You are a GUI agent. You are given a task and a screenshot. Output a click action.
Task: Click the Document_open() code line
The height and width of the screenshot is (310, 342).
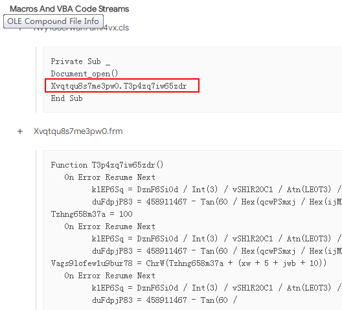84,74
